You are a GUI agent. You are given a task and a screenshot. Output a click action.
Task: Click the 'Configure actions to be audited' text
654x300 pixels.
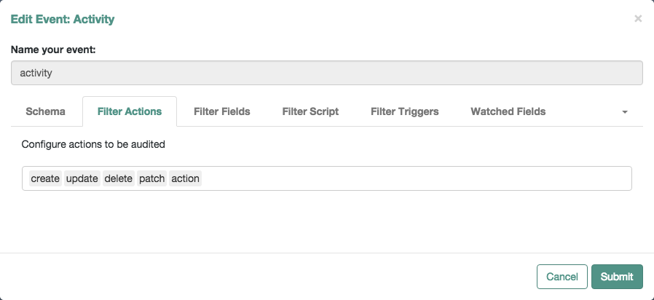(93, 144)
